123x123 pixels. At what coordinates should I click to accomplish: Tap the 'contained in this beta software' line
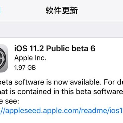[61, 92]
